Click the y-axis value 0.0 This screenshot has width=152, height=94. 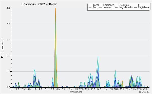tap(9, 87)
